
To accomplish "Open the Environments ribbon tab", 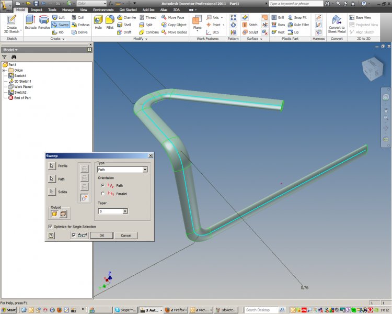I will tap(103, 9).
